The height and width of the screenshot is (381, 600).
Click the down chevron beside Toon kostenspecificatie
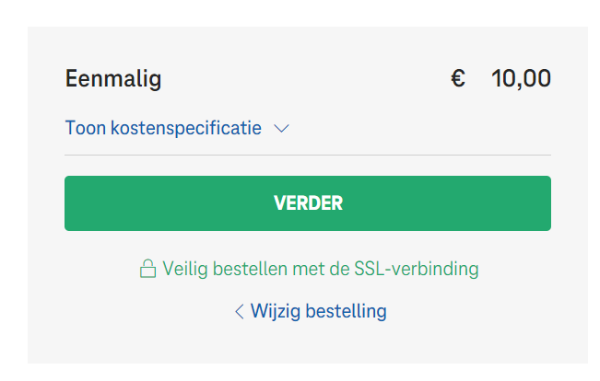coord(282,129)
